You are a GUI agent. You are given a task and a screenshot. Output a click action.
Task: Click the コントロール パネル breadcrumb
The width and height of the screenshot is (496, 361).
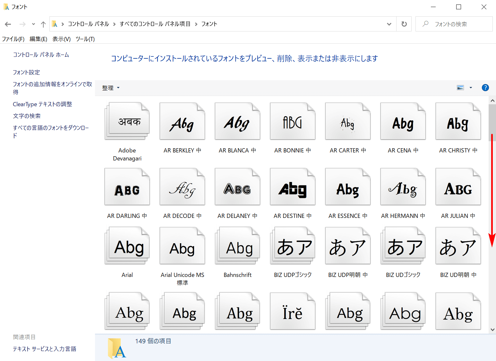coord(89,24)
